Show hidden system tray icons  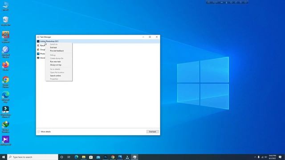pos(255,157)
